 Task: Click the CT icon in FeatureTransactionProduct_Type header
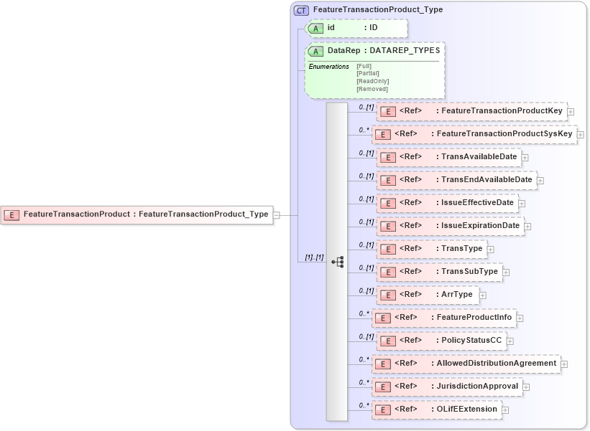pos(301,10)
